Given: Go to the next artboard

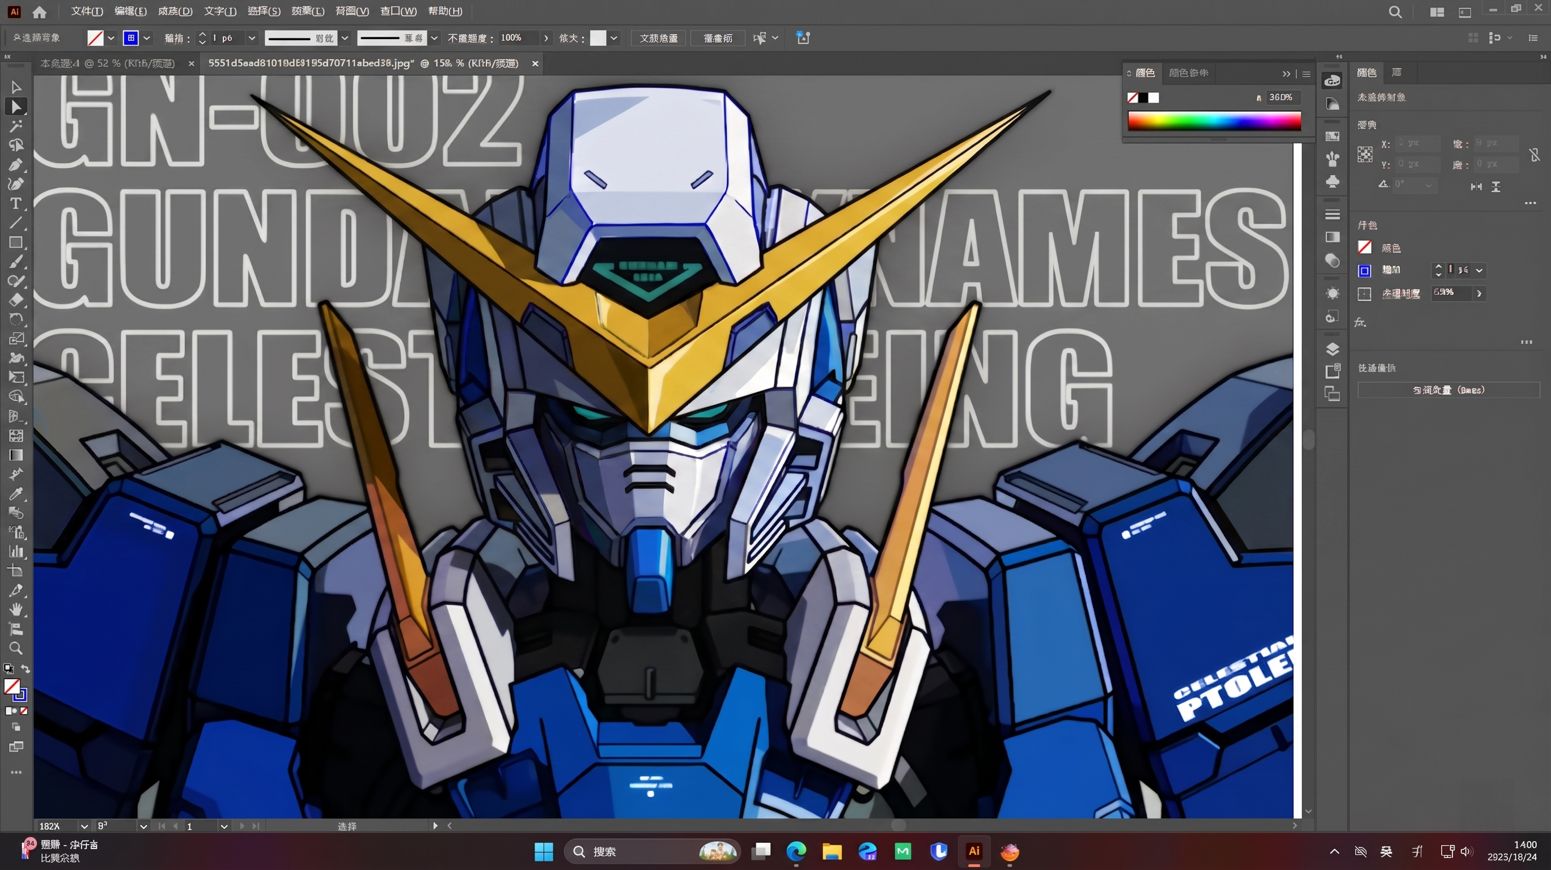Looking at the screenshot, I should [242, 826].
